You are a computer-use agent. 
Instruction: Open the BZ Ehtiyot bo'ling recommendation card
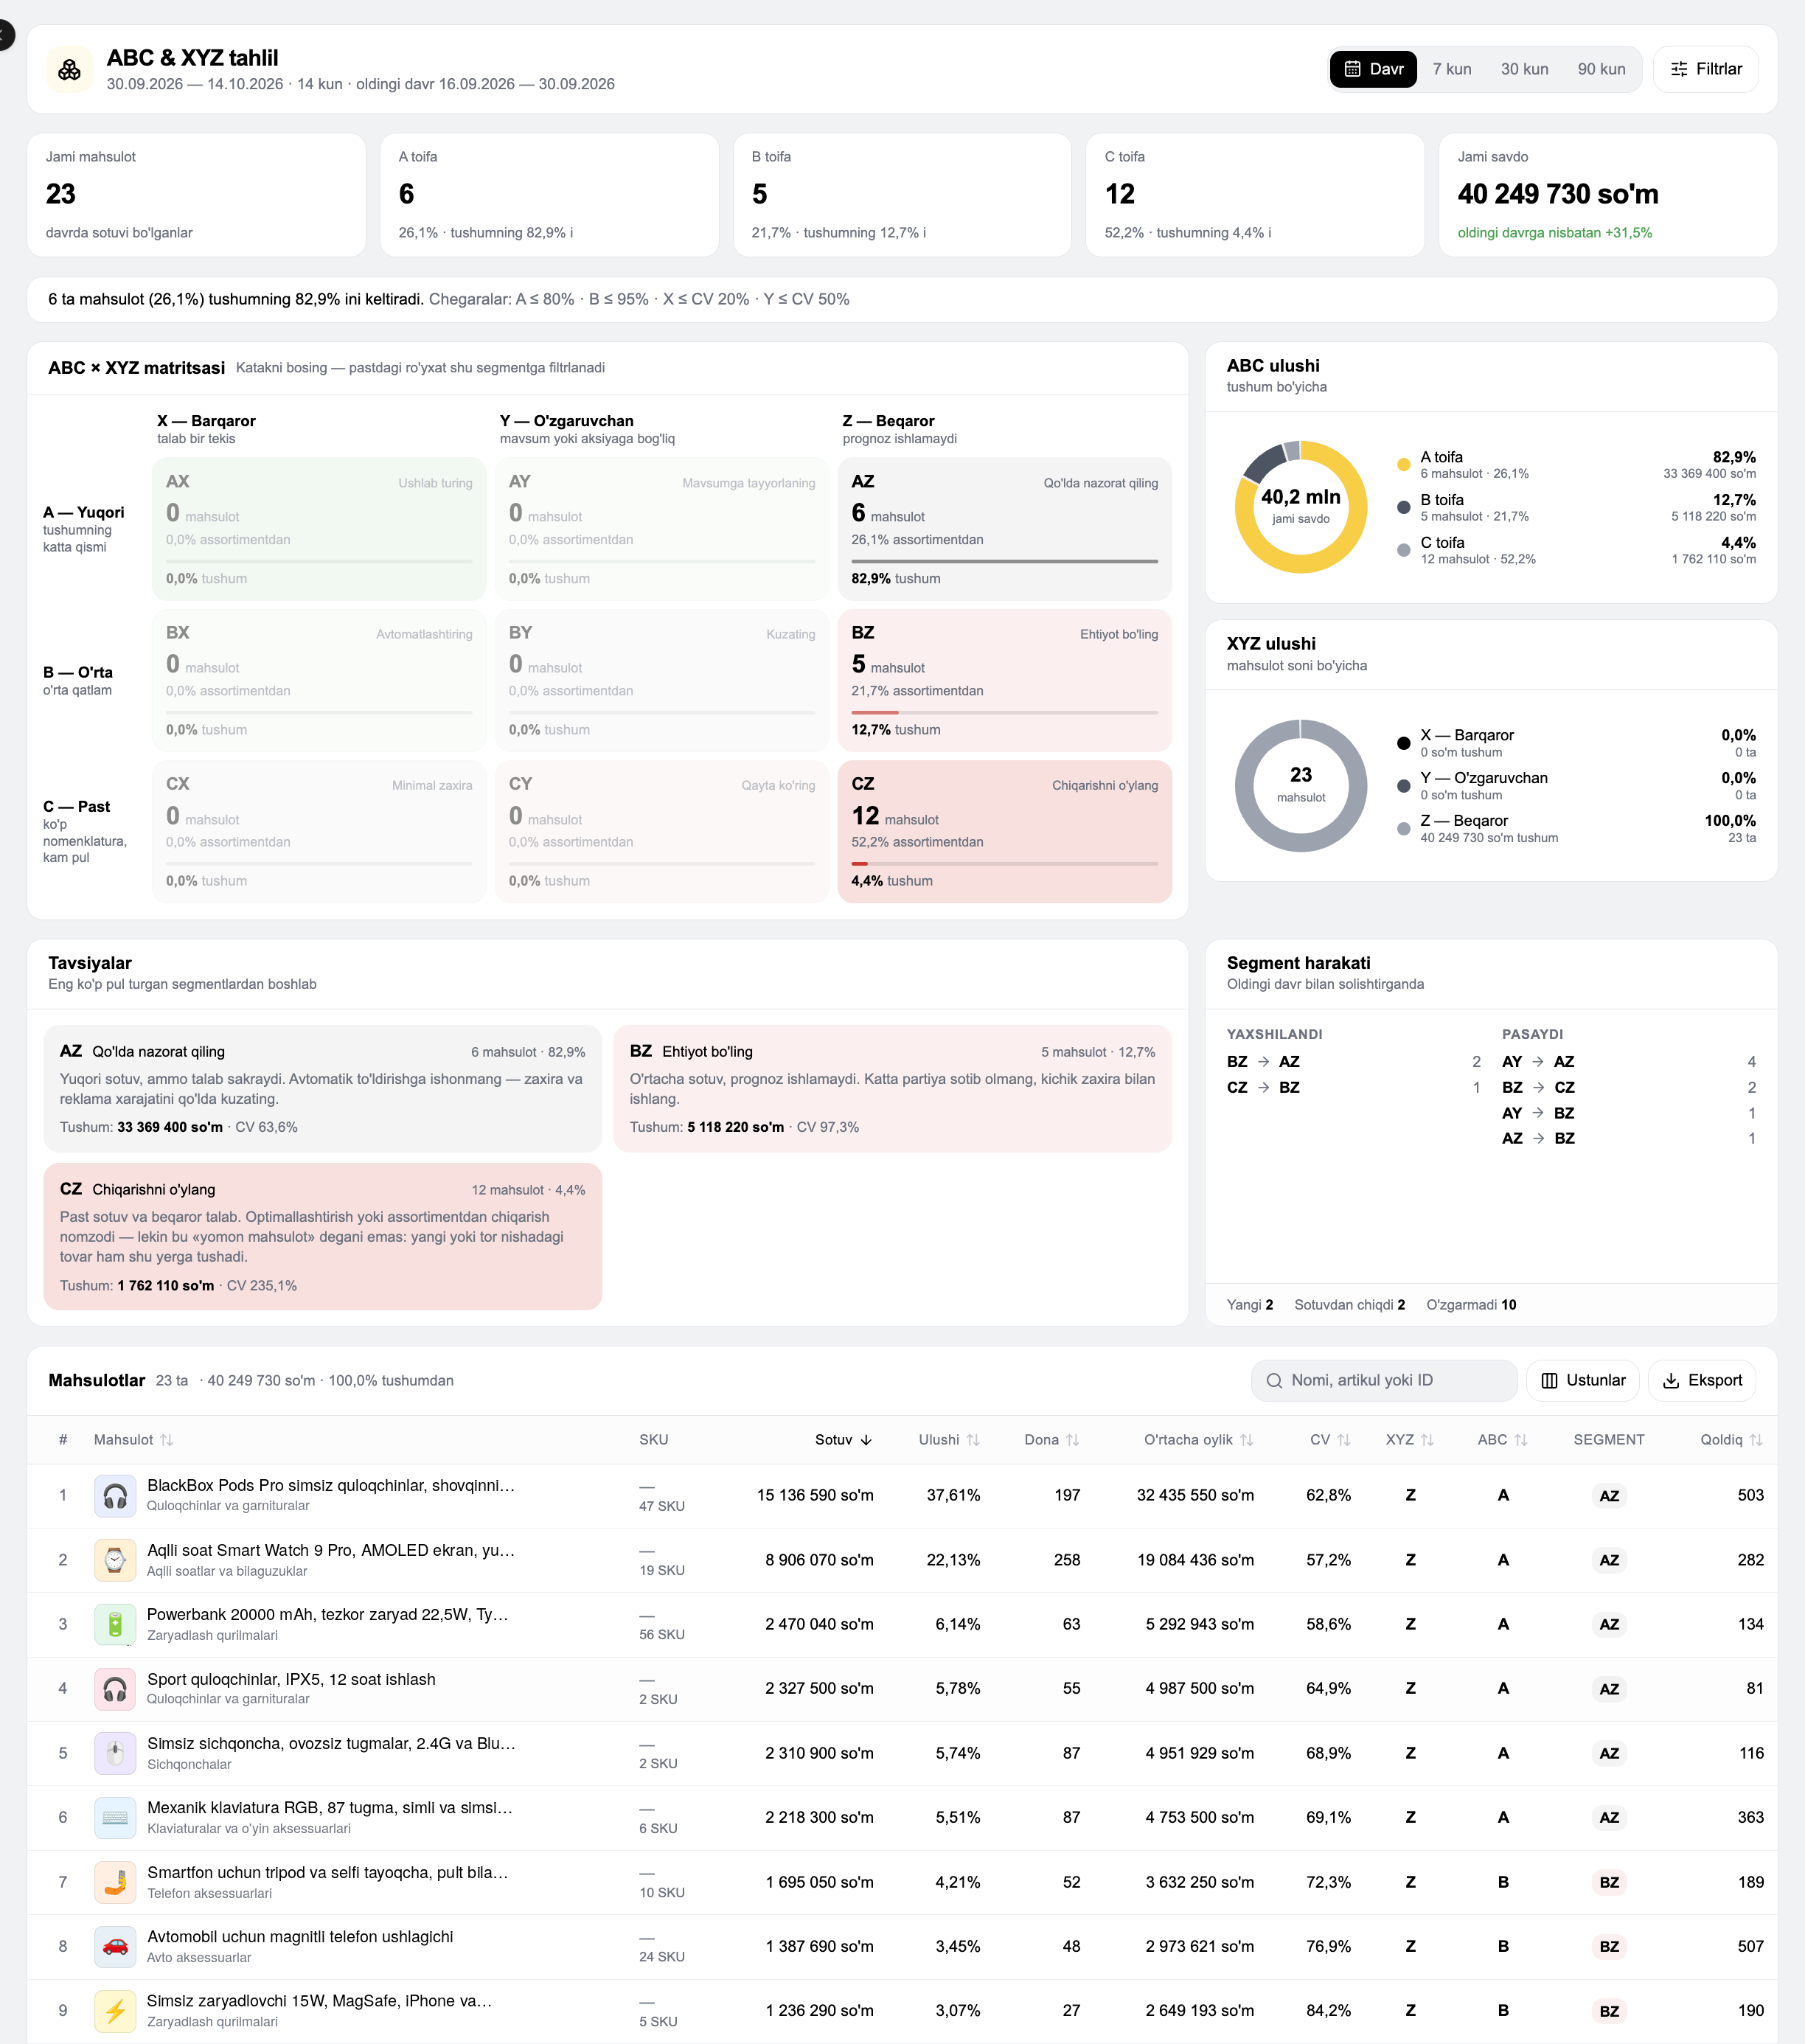[x=892, y=1088]
